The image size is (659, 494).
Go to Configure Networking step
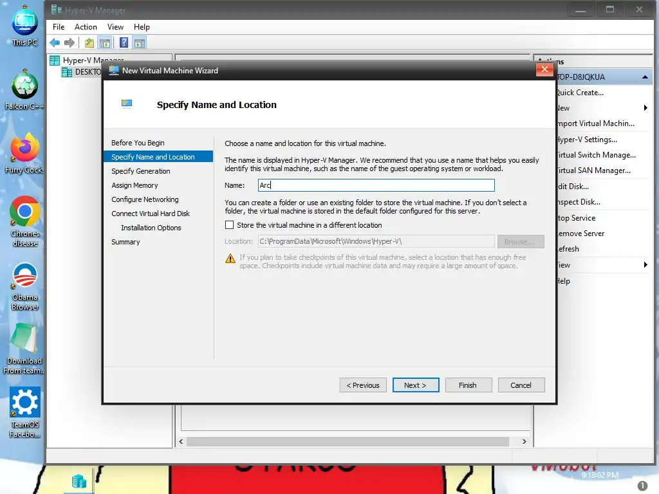tap(145, 199)
